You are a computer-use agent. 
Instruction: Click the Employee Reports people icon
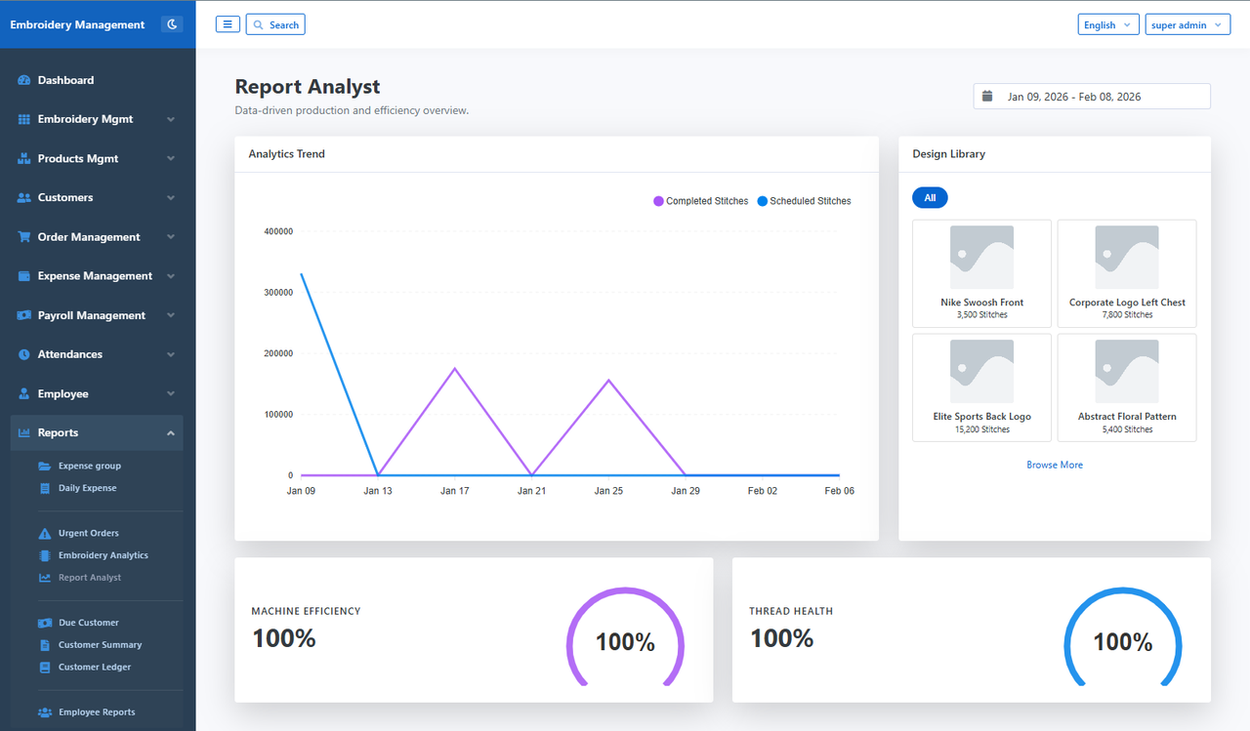coord(45,712)
